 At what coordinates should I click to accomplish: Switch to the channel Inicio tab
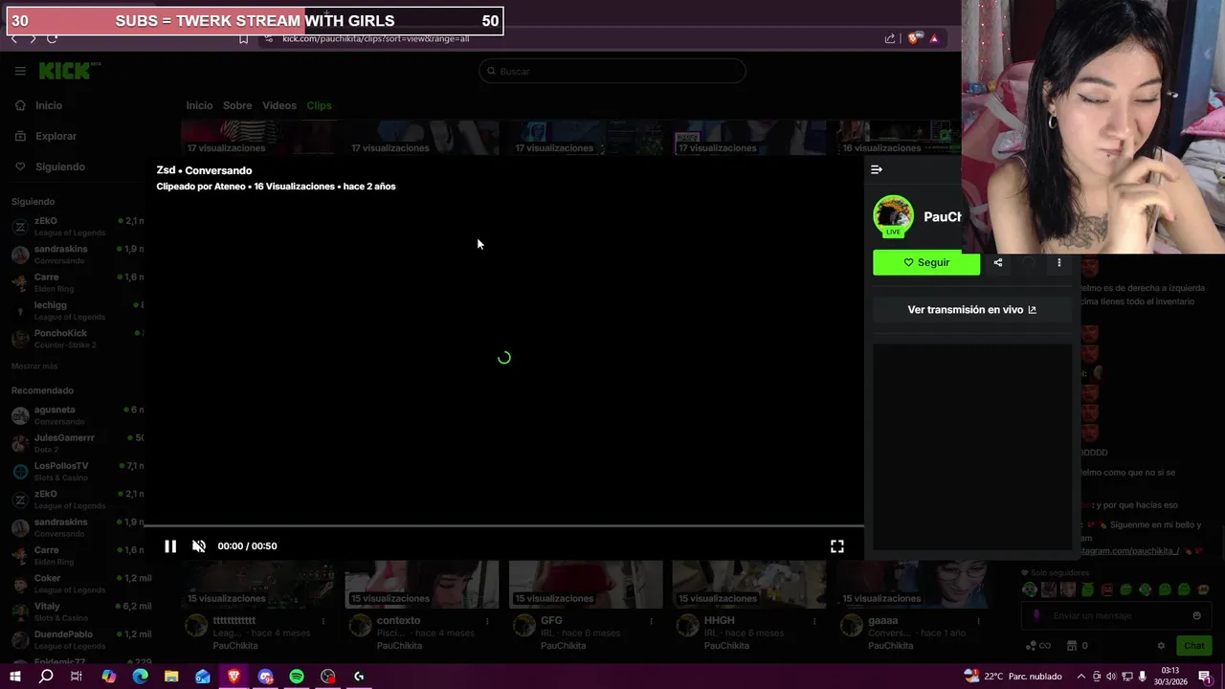[199, 106]
